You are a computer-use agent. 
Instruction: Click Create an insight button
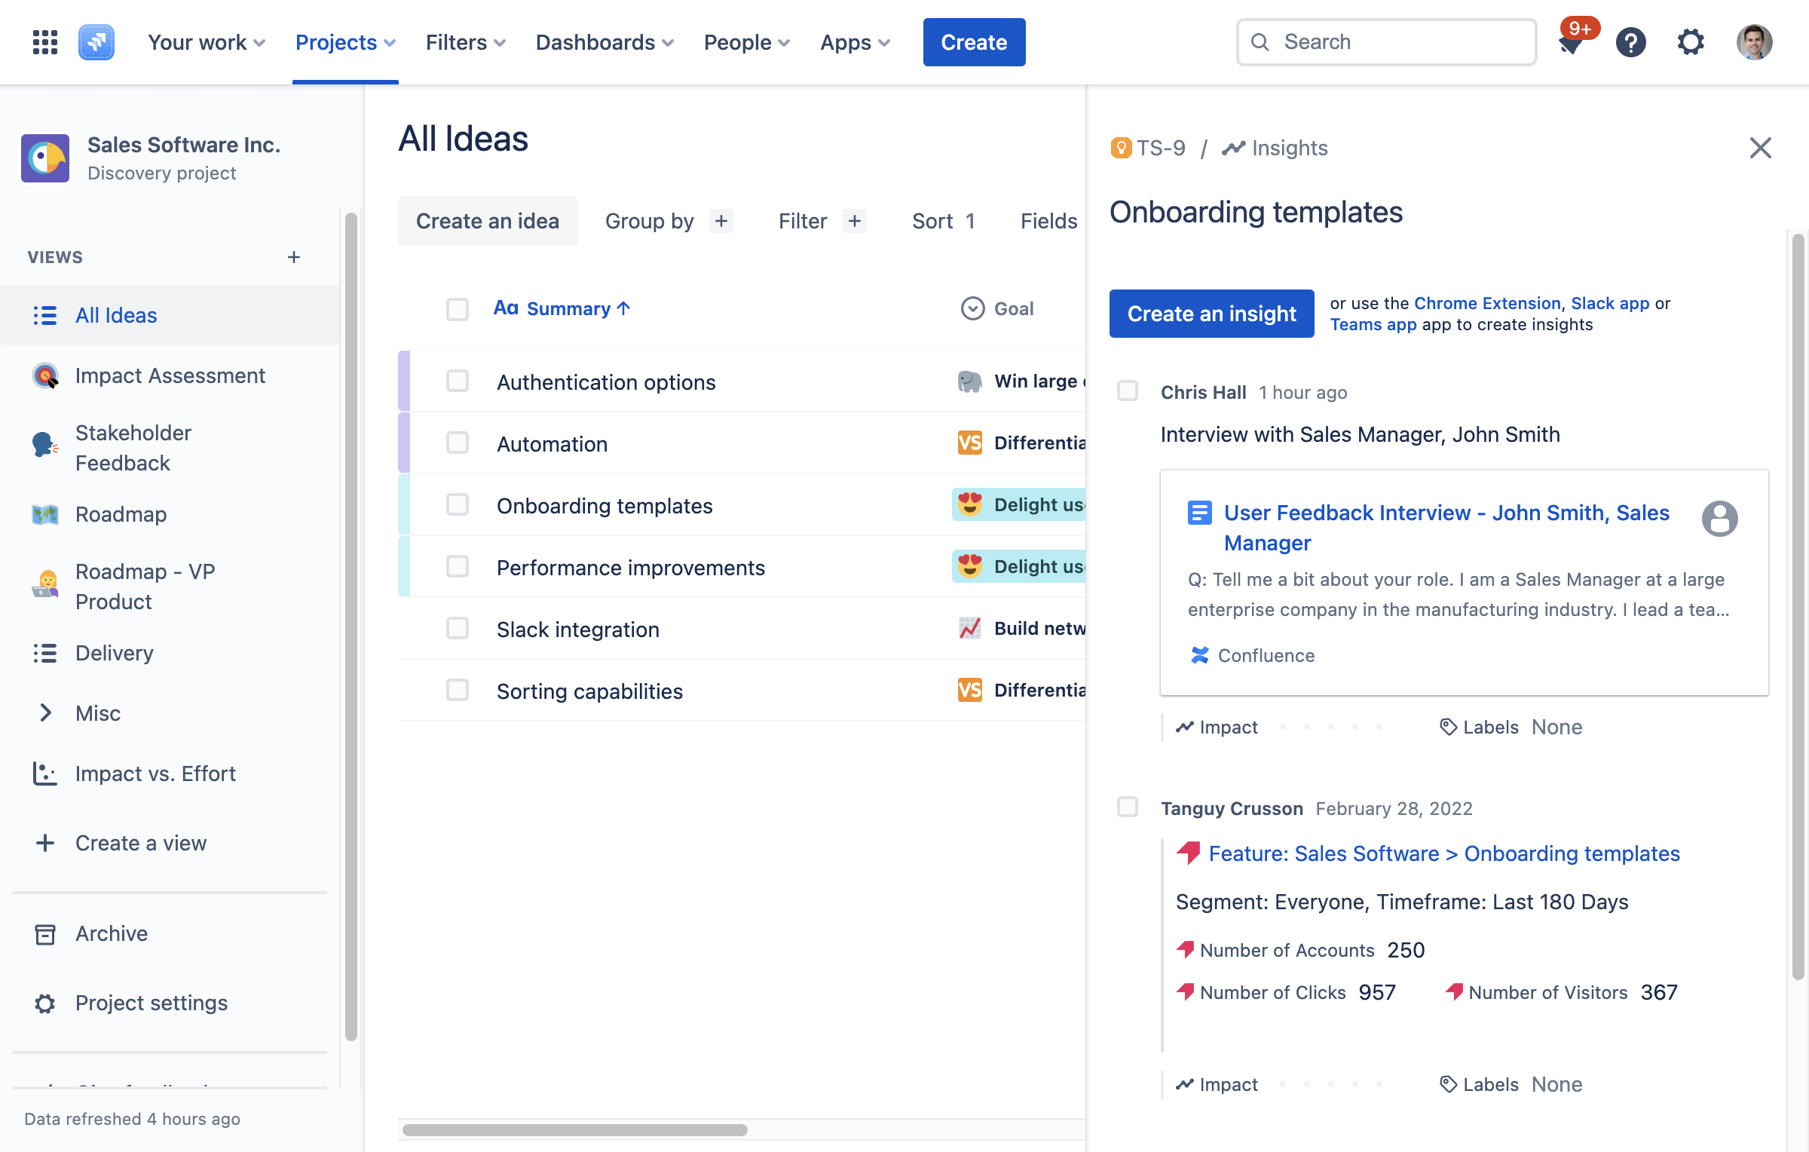[x=1211, y=314]
